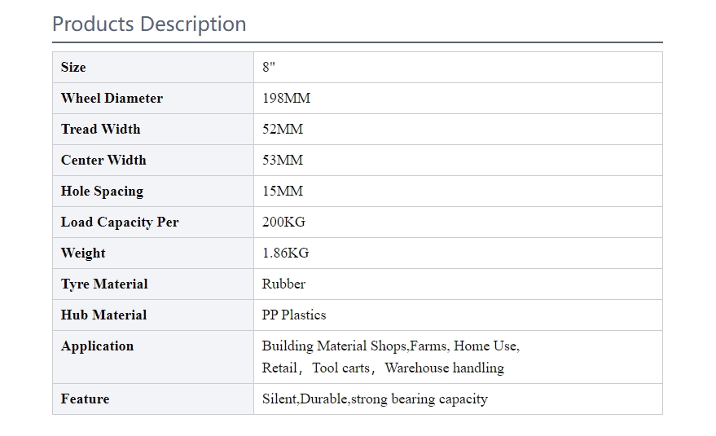Click the 15MM hole spacing value
This screenshot has height=436, width=716.
[x=283, y=191]
